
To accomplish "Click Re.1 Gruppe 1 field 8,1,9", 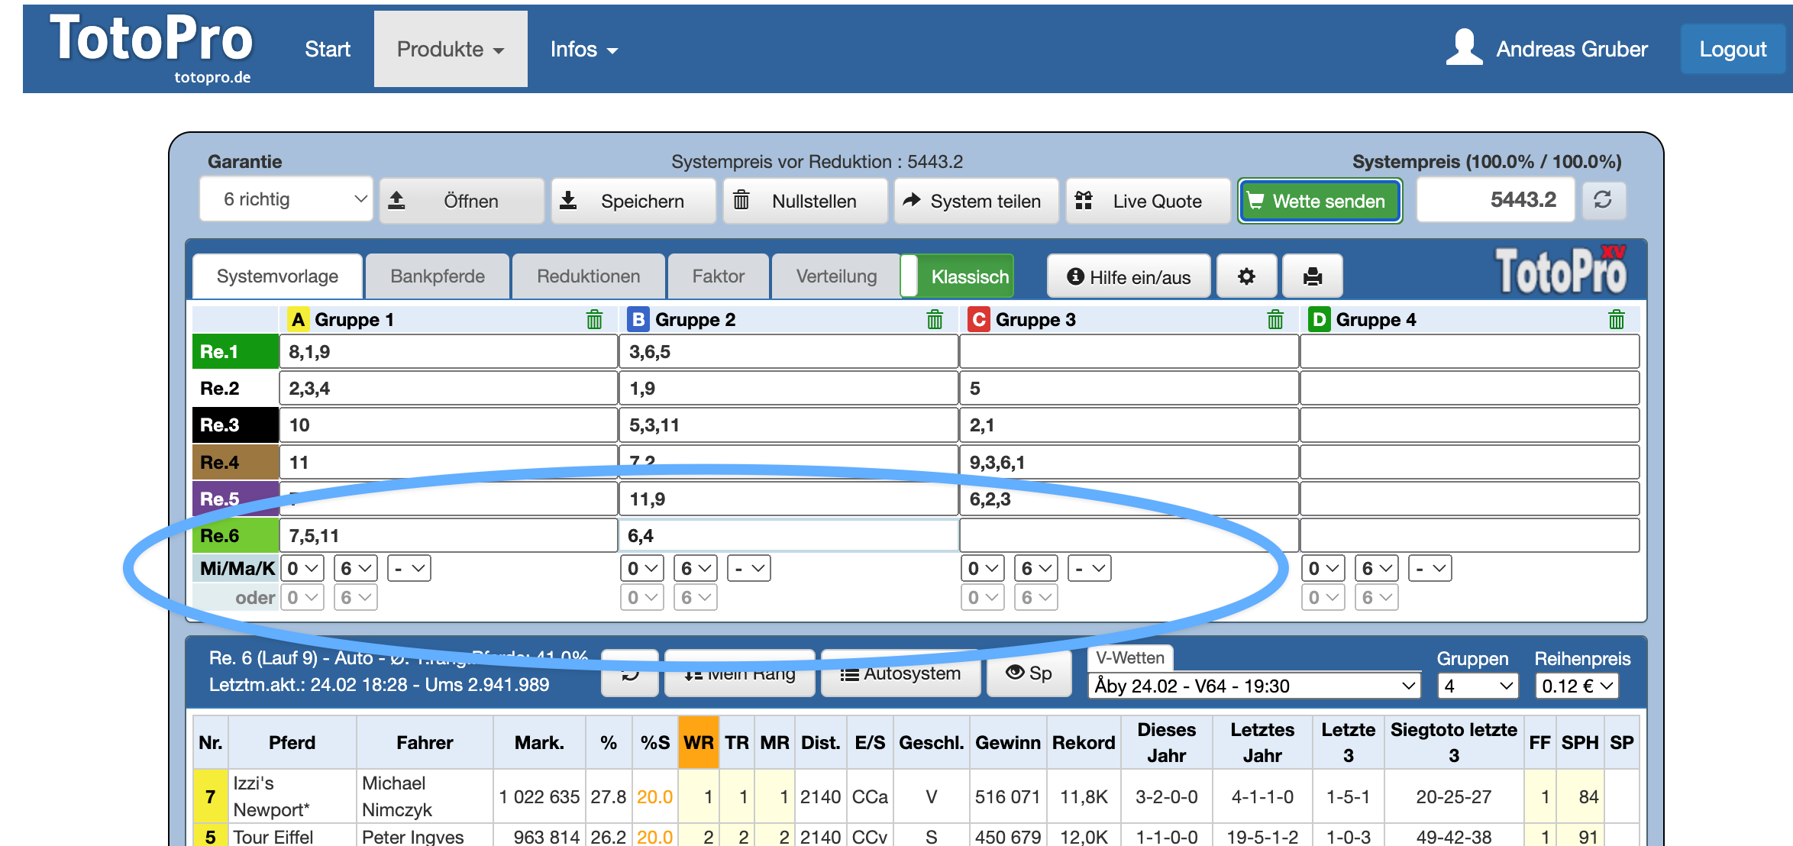I will point(449,352).
